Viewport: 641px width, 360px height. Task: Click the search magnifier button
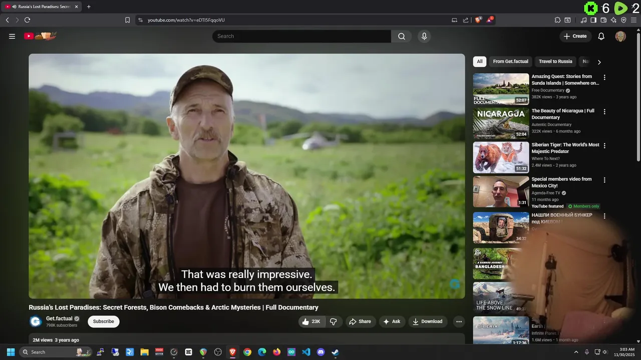(402, 36)
